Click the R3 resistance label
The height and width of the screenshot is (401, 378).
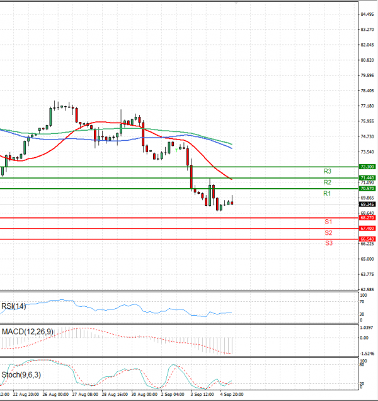(x=327, y=171)
